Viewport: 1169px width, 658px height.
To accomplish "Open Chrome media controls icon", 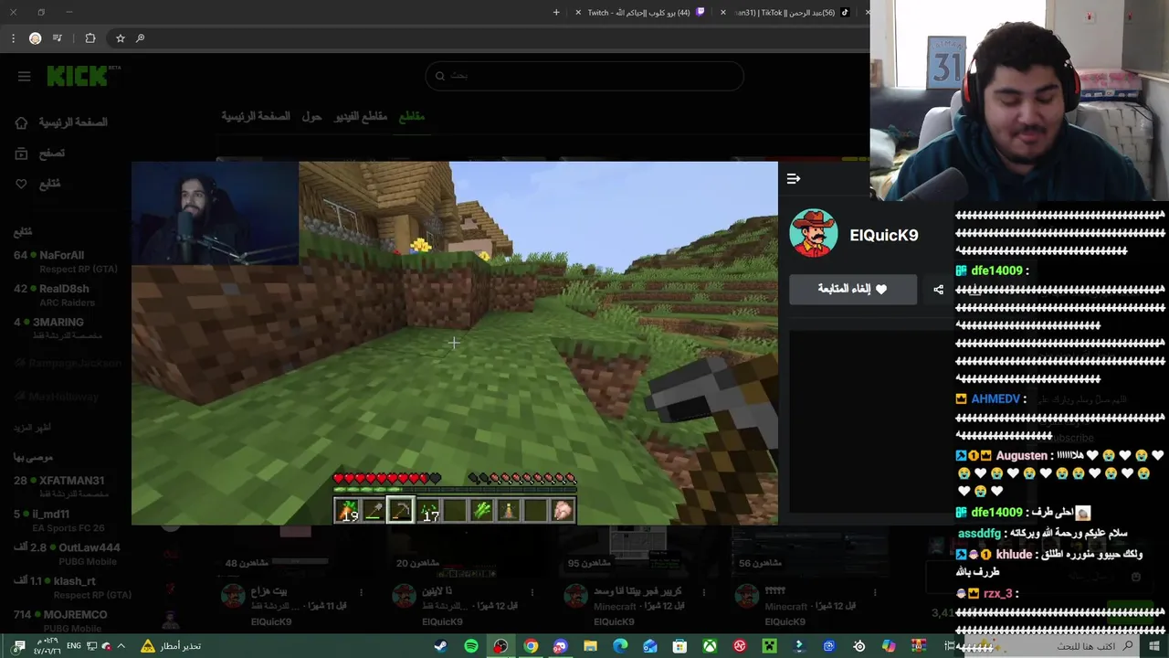I will [x=58, y=38].
